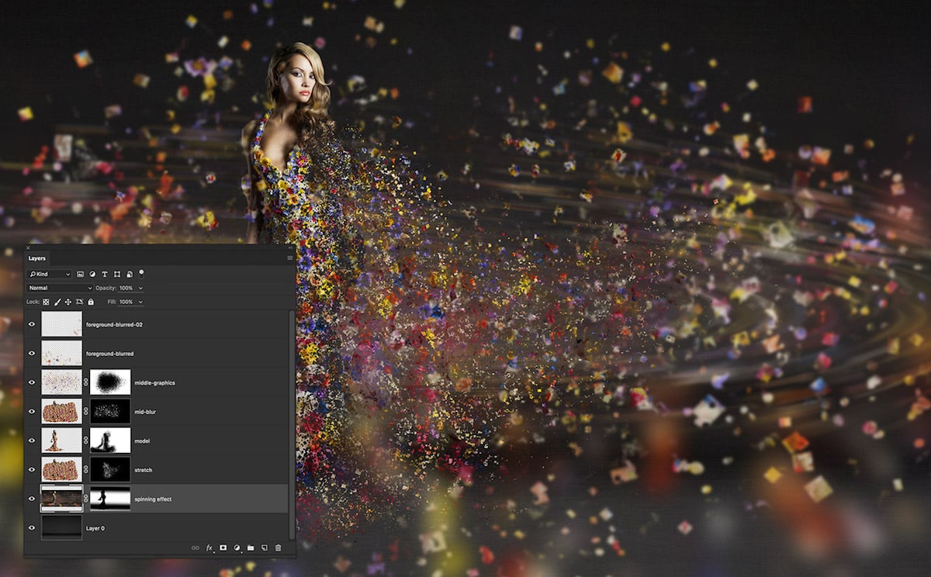Click the 'Create a new group' icon
Viewport: 931px width, 577px height.
251,548
